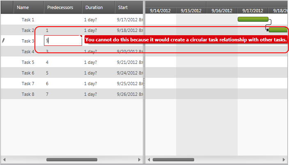Click Task 8 predecessor cell showing 7
The image size is (289, 165).
coord(48,94)
